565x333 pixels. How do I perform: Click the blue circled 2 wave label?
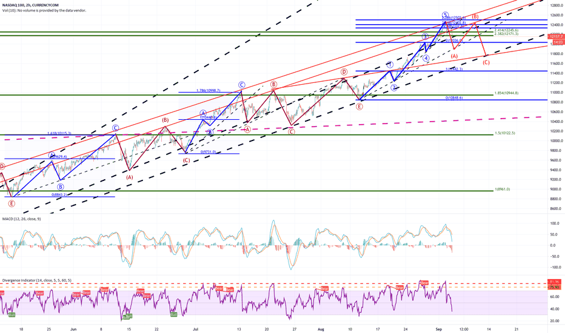pos(394,87)
